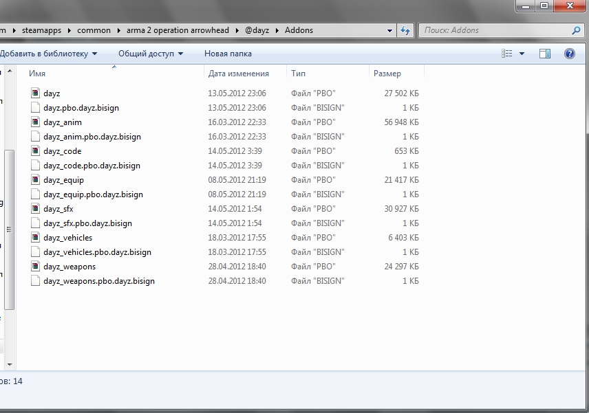Viewport: 589px width, 413px height.
Task: Click the dayz_anim PBO file icon
Action: (35, 122)
